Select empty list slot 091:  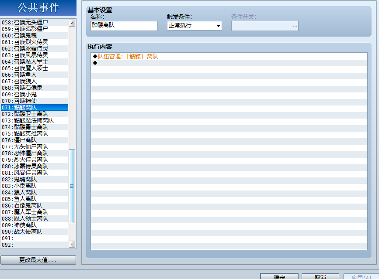pos(35,238)
